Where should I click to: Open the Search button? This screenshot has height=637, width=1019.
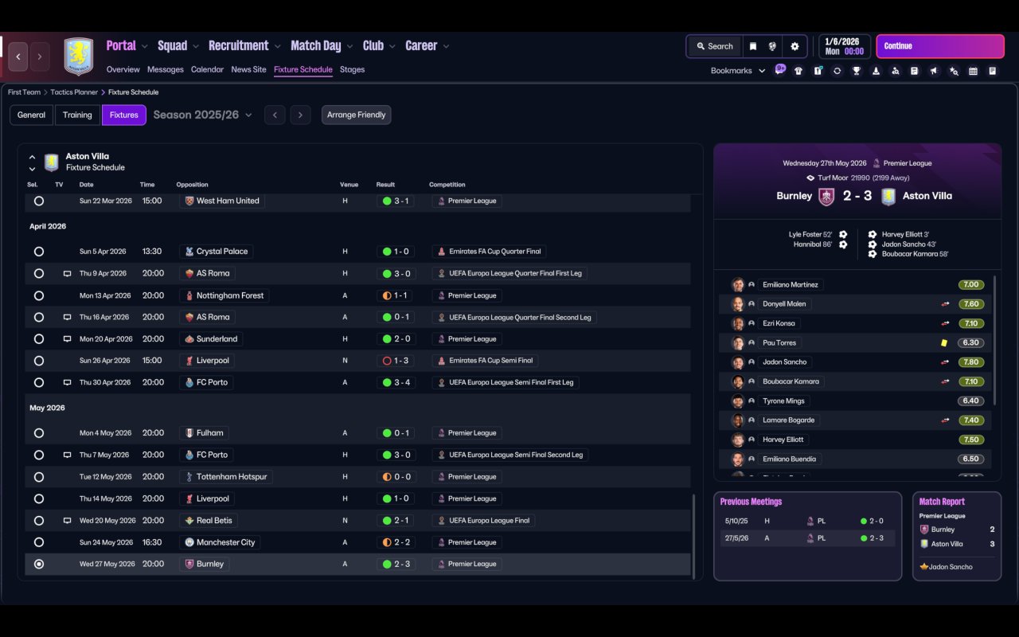(x=714, y=46)
